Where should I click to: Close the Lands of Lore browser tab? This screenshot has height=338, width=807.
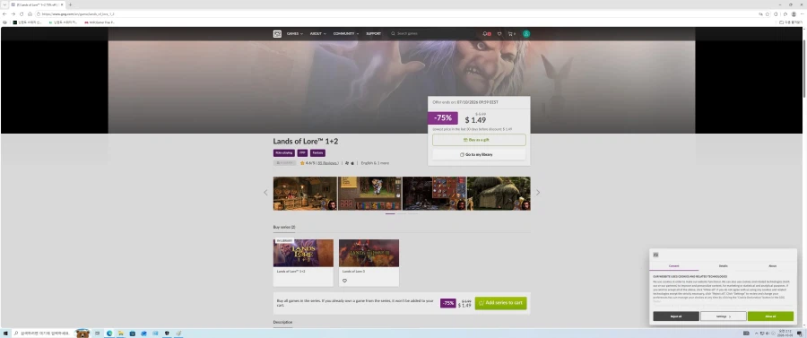62,4
